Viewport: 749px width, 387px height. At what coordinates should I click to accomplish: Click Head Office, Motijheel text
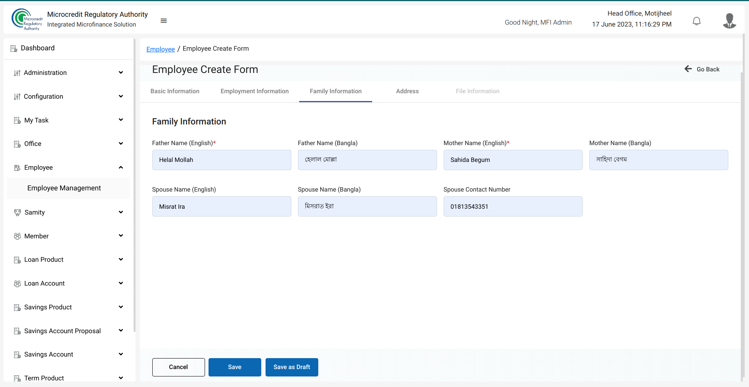point(640,13)
